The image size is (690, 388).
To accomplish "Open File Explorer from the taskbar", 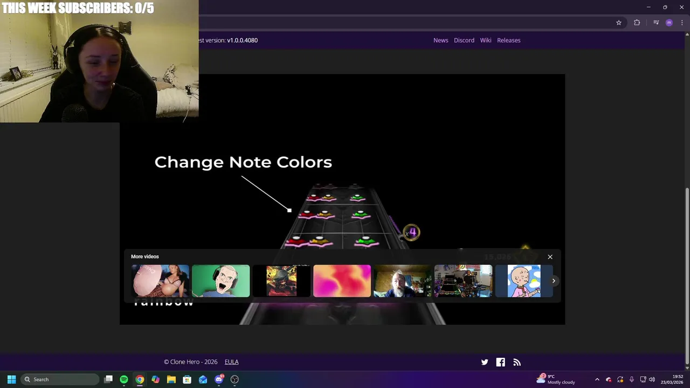I will coord(171,379).
